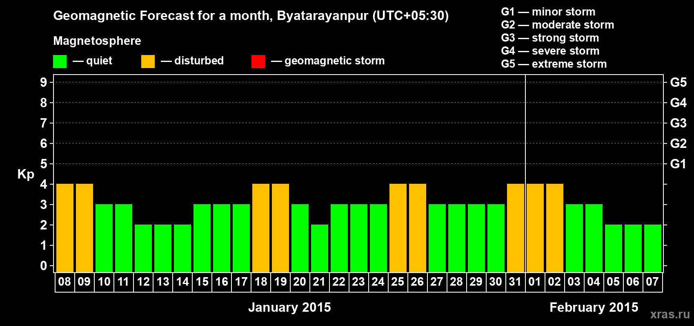This screenshot has height=326, width=694.
Task: Select the orange bar for January 26
Action: (418, 228)
